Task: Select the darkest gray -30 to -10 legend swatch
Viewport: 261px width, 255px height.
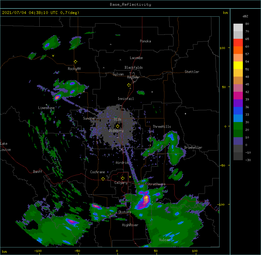Action: coord(238,156)
